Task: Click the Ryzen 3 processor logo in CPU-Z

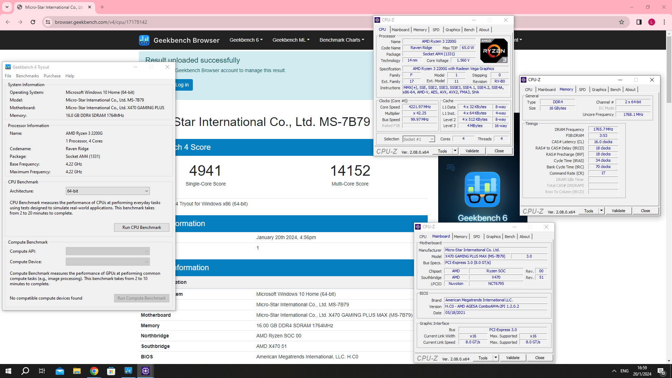Action: [494, 51]
